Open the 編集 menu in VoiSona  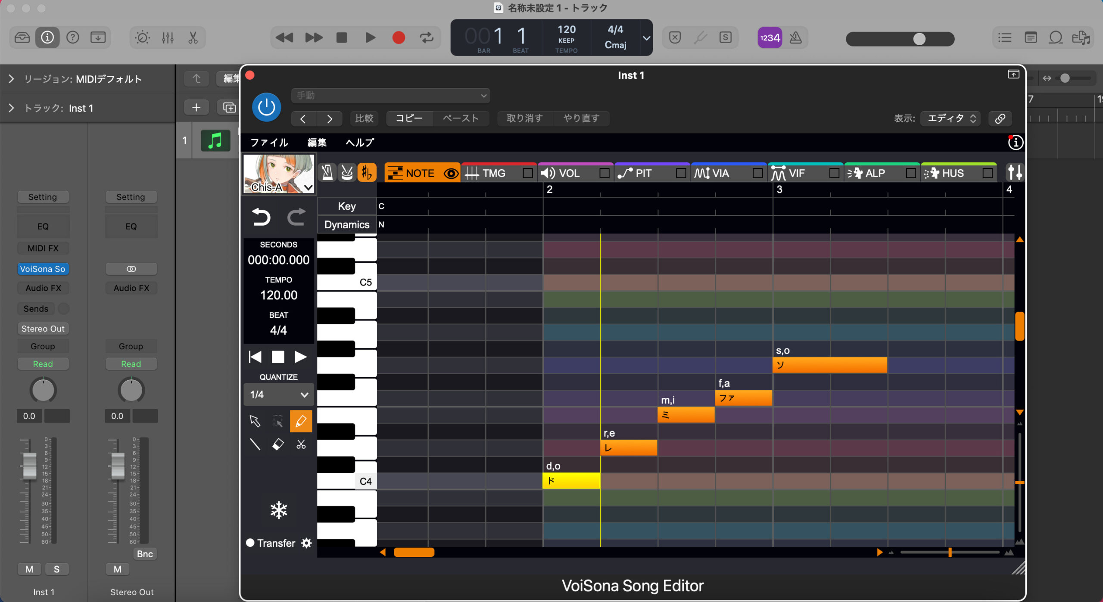tap(317, 143)
